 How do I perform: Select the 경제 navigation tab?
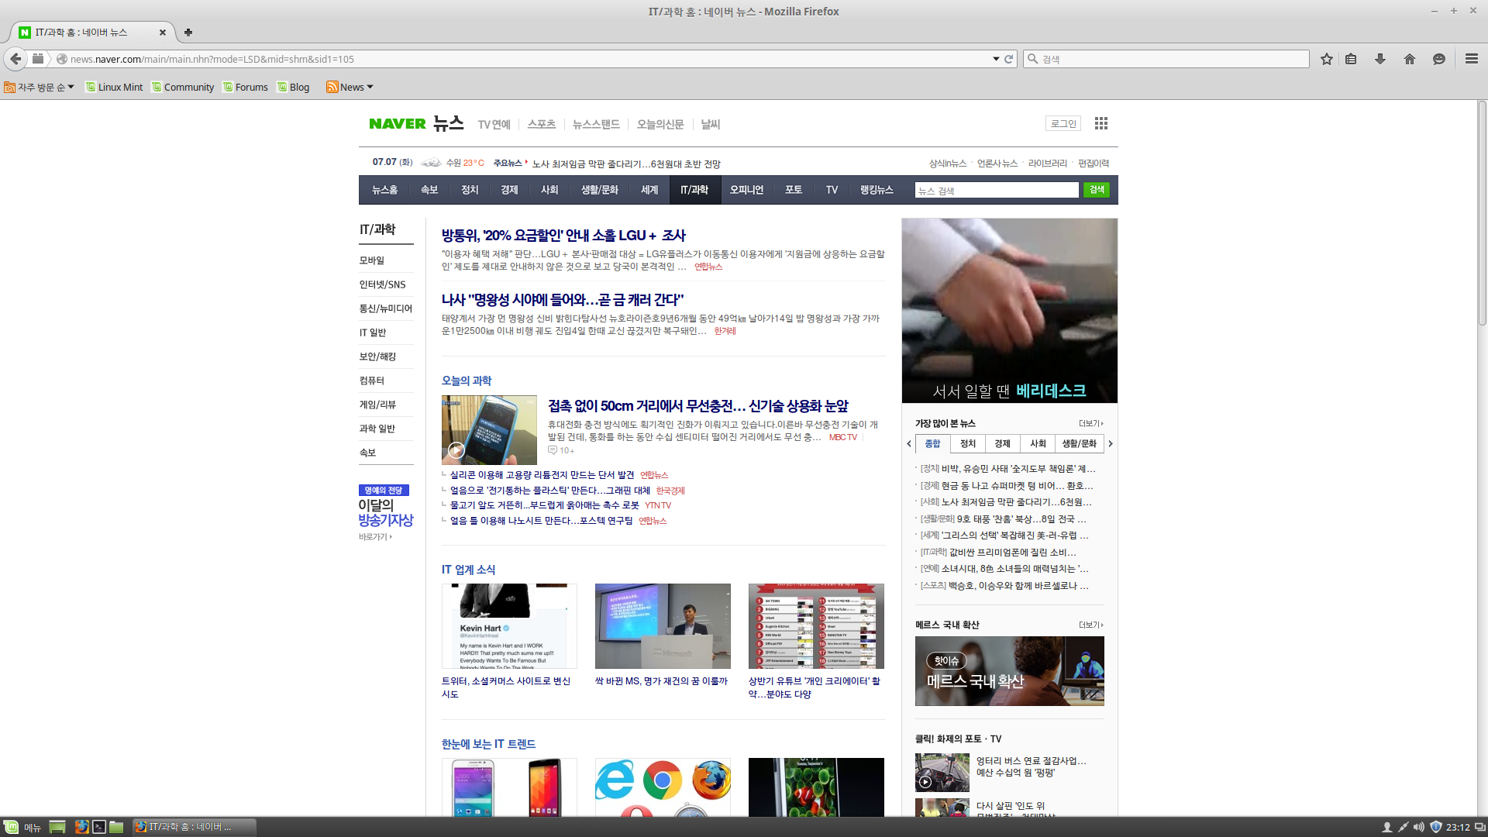tap(509, 190)
